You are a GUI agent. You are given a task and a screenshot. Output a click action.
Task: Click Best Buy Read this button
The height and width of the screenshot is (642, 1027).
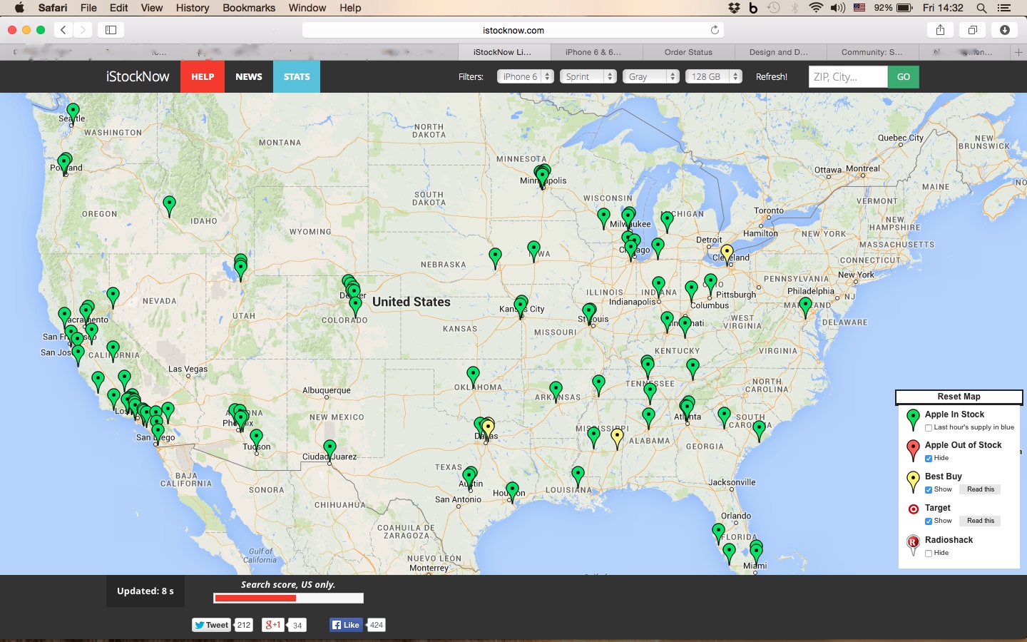pos(980,489)
